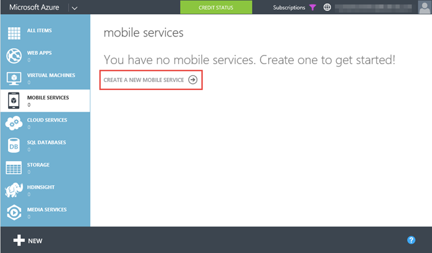The height and width of the screenshot is (253, 432).
Task: Click 'You have no mobile services' message
Action: point(249,60)
